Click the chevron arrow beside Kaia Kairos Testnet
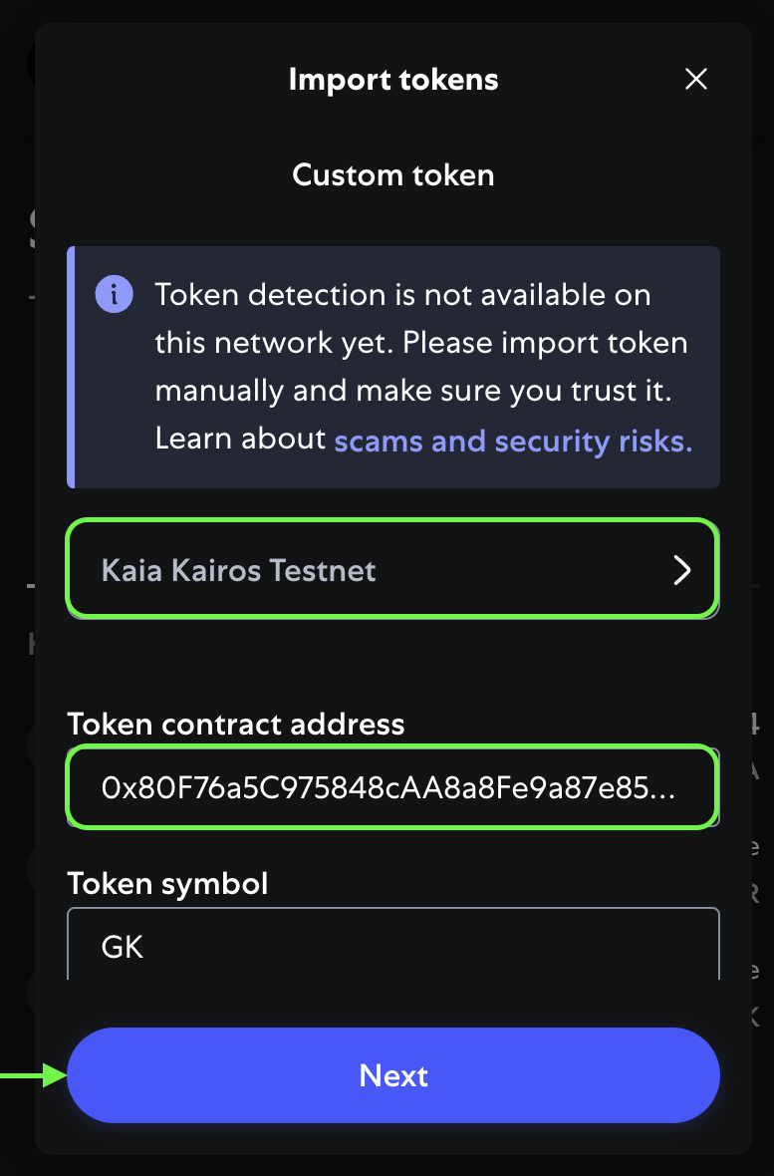Image resolution: width=774 pixels, height=1176 pixels. [681, 570]
